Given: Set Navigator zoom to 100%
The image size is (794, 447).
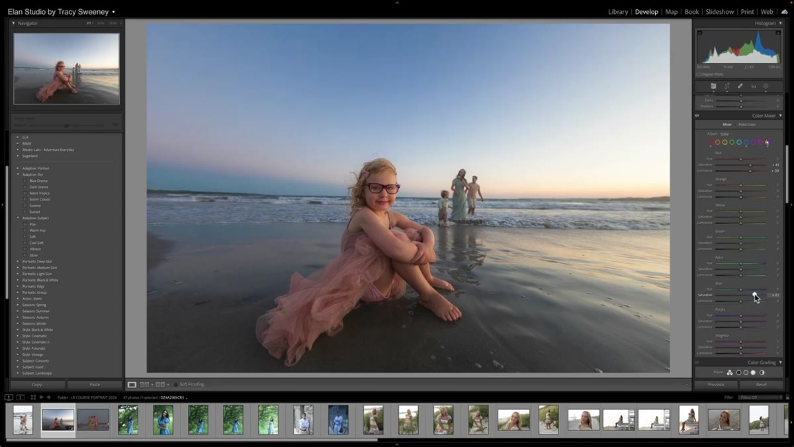Looking at the screenshot, I should point(101,23).
